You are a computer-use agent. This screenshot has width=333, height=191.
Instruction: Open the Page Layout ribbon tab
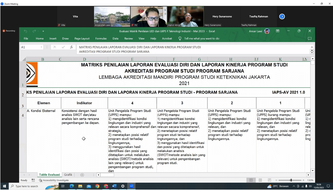[82, 38]
